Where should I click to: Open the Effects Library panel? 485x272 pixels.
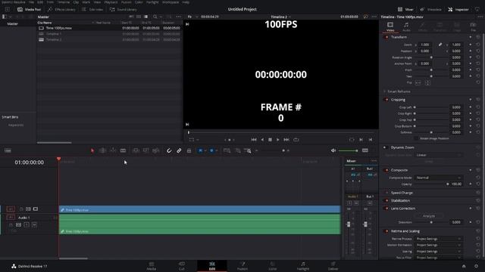click(x=61, y=10)
